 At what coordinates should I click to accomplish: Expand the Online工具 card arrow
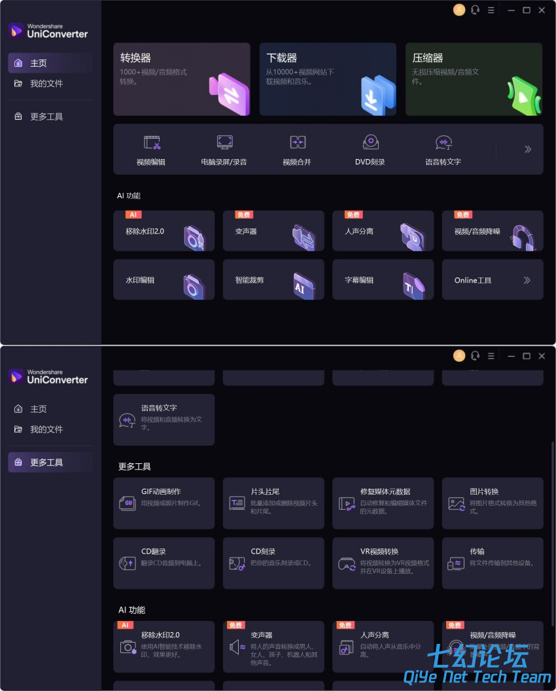(527, 280)
